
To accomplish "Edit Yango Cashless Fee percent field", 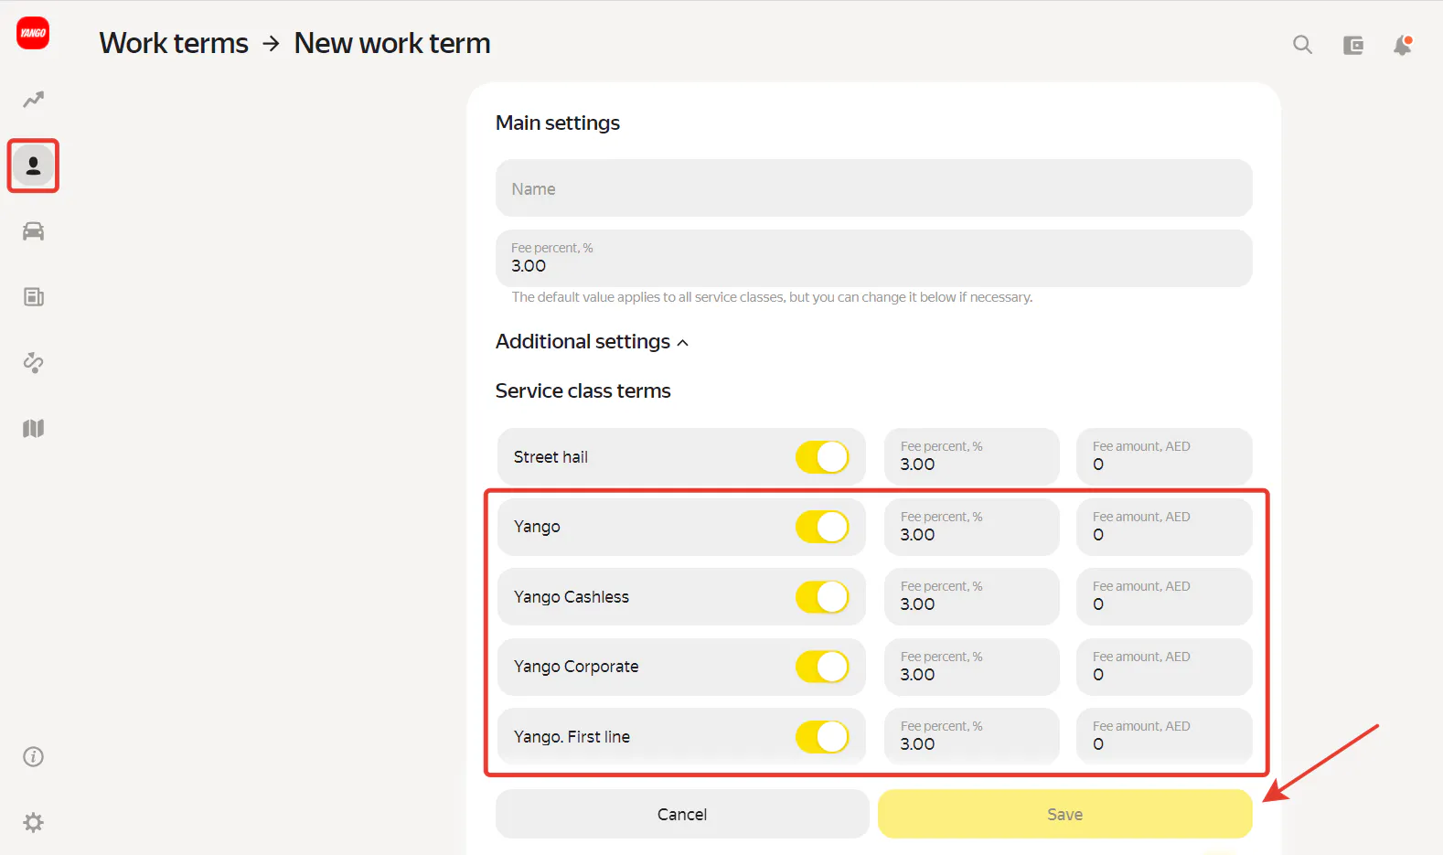I will 972,596.
